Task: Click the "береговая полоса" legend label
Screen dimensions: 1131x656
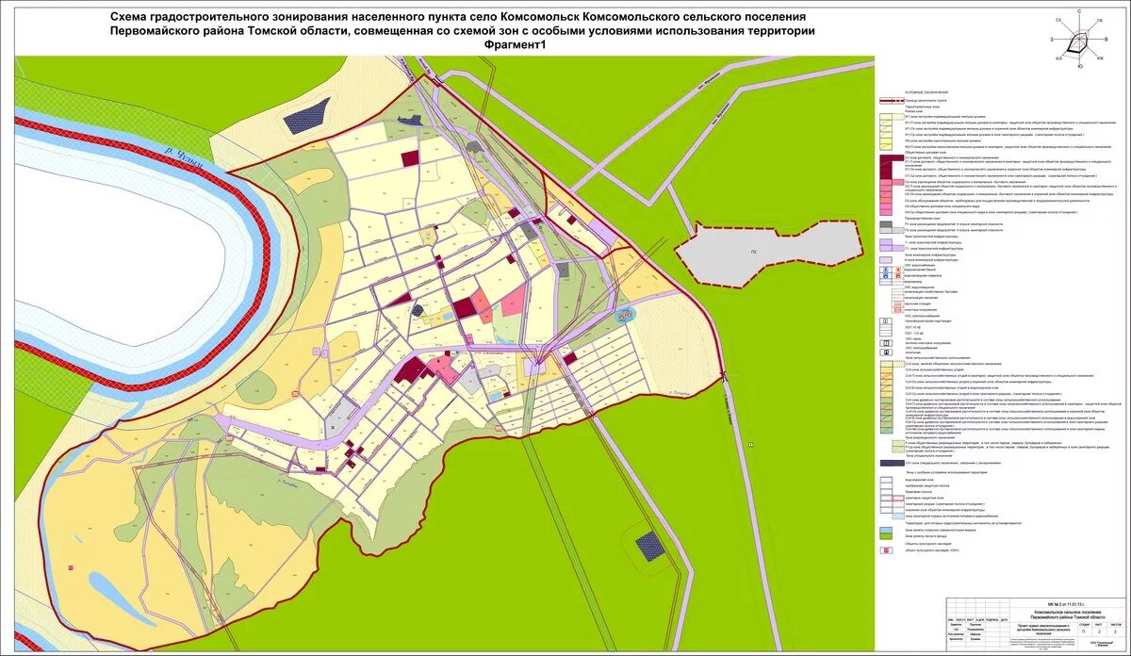Action: click(x=918, y=492)
